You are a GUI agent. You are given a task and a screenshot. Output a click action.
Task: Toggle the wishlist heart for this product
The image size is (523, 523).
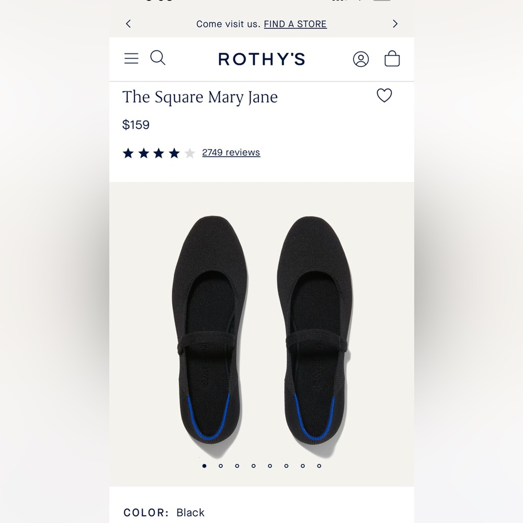(384, 96)
